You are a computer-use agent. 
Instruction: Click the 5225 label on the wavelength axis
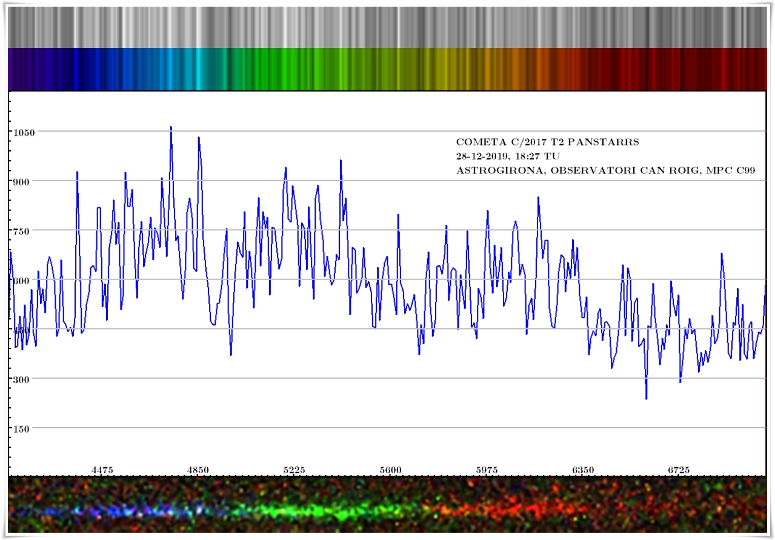tap(294, 470)
